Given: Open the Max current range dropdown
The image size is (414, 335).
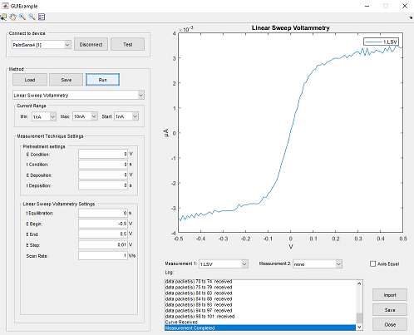Looking at the screenshot, I should point(85,116).
